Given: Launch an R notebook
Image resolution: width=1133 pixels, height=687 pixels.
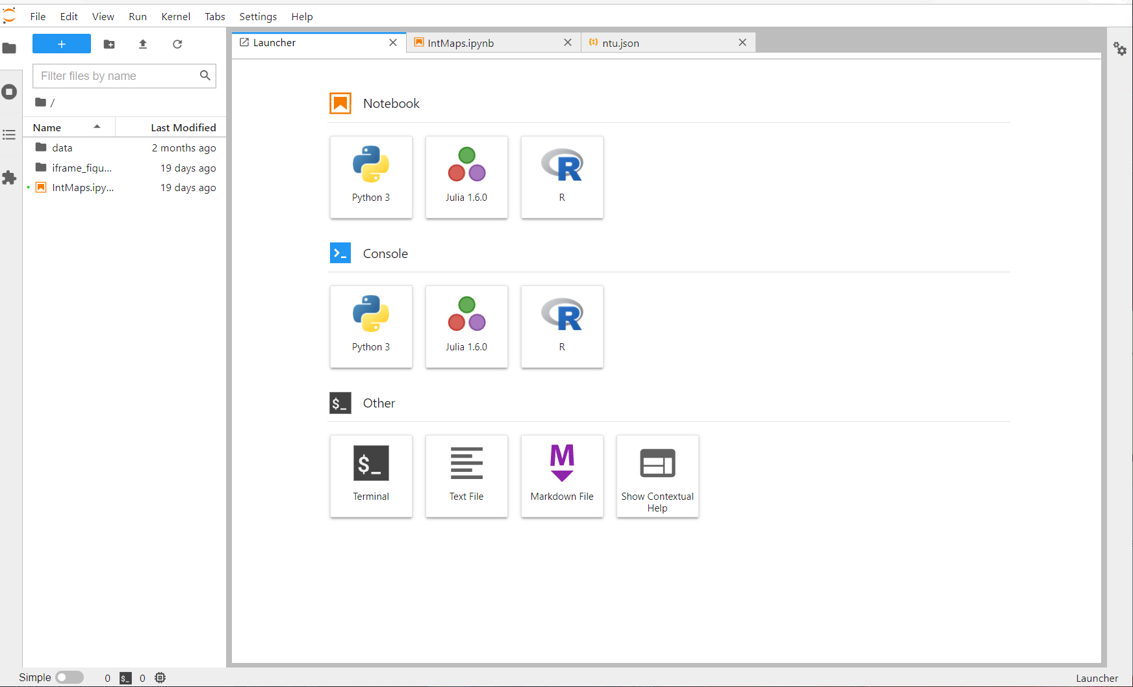Looking at the screenshot, I should click(562, 177).
